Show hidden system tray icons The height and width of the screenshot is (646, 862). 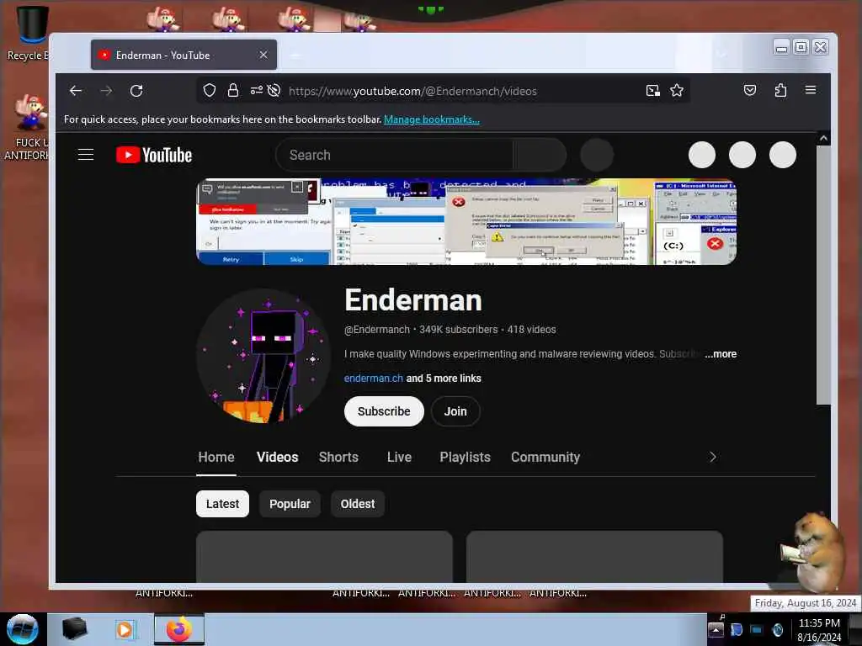(x=716, y=629)
